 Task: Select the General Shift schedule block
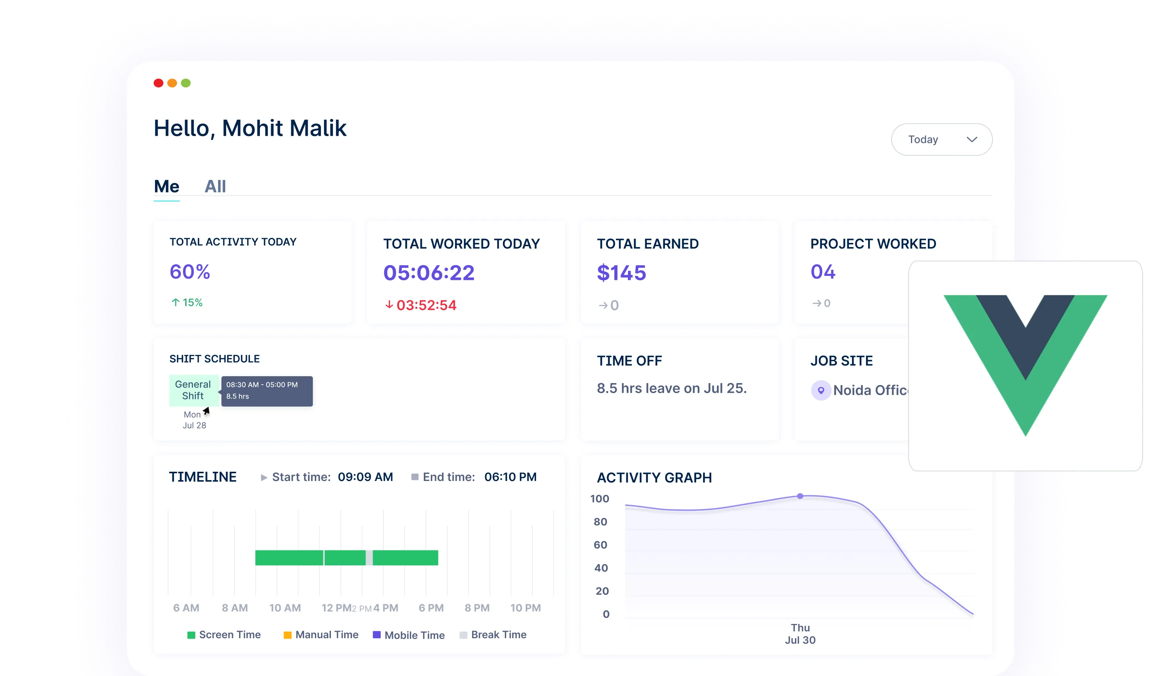click(193, 390)
